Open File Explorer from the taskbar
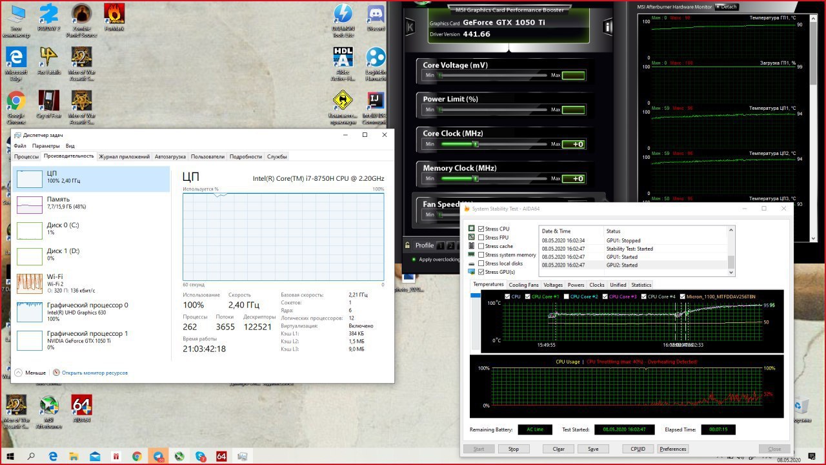Viewport: 826px width, 465px height. pos(74,456)
